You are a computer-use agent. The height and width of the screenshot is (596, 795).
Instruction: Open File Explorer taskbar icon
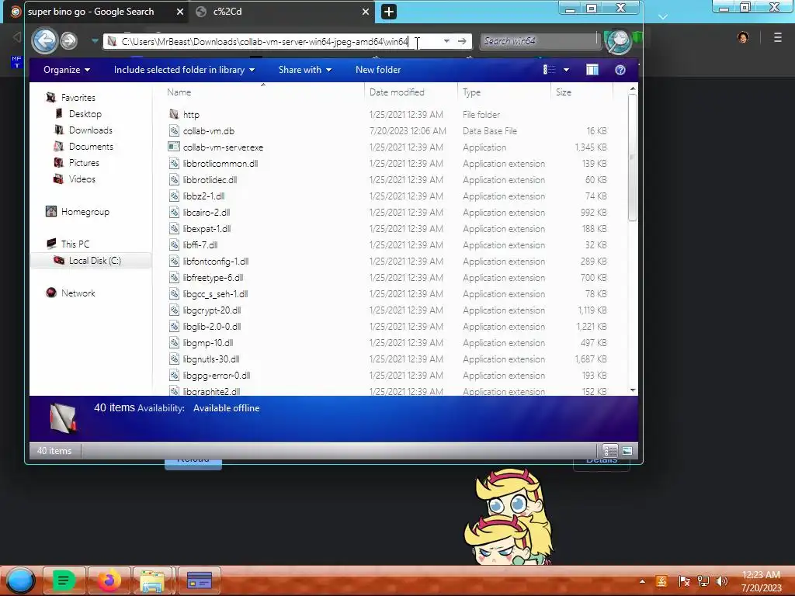point(153,580)
